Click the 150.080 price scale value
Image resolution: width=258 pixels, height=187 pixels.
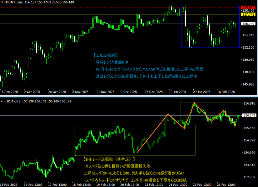[x=248, y=60]
